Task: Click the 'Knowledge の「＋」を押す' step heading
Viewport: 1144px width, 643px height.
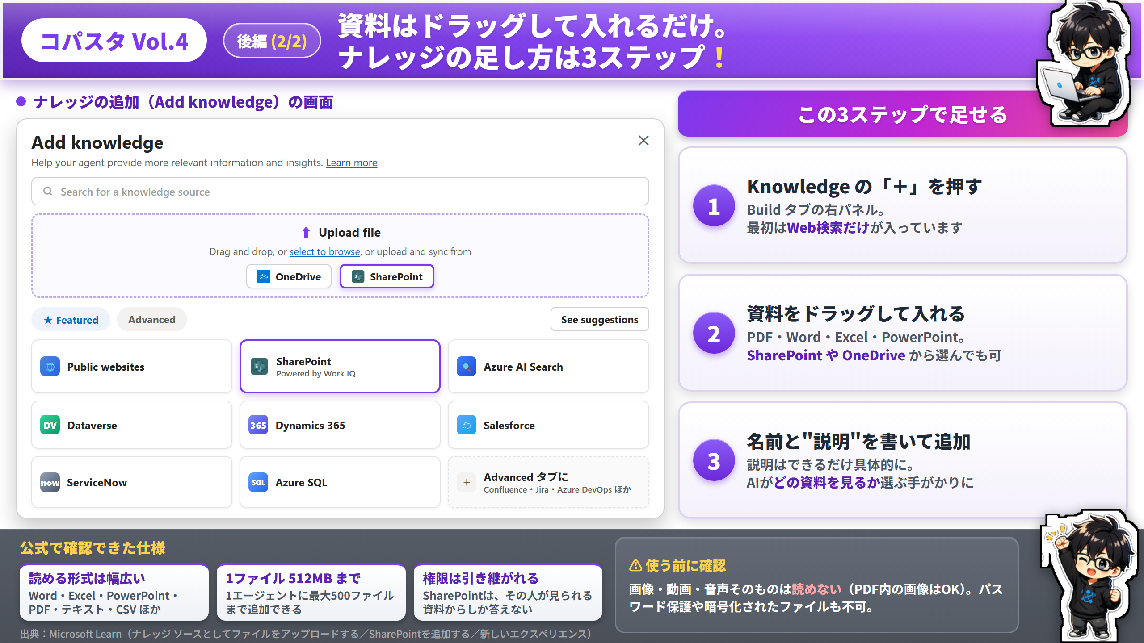Action: click(x=864, y=186)
